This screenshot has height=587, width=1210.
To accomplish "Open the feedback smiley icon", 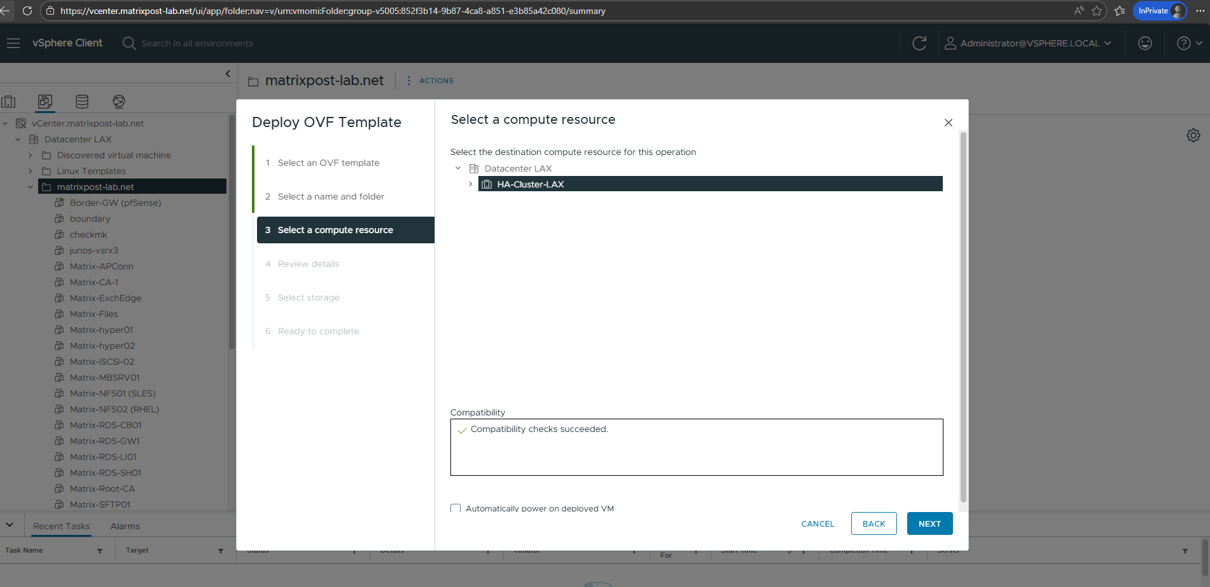I will point(1145,43).
